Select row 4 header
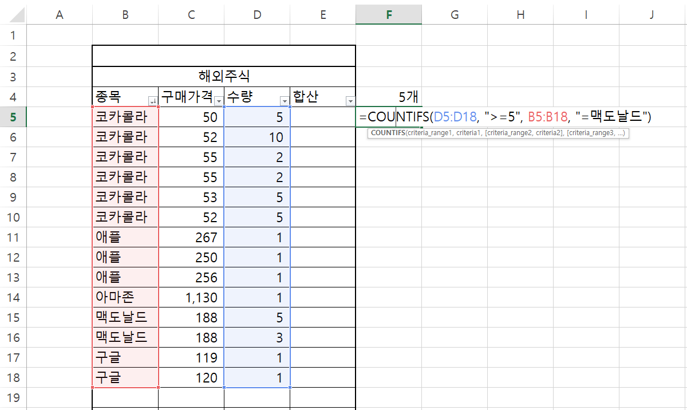 pos(13,96)
